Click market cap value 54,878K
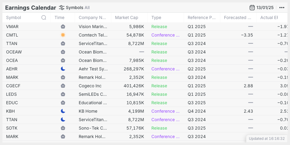Screen dimensions: 290x145 coord(135,35)
